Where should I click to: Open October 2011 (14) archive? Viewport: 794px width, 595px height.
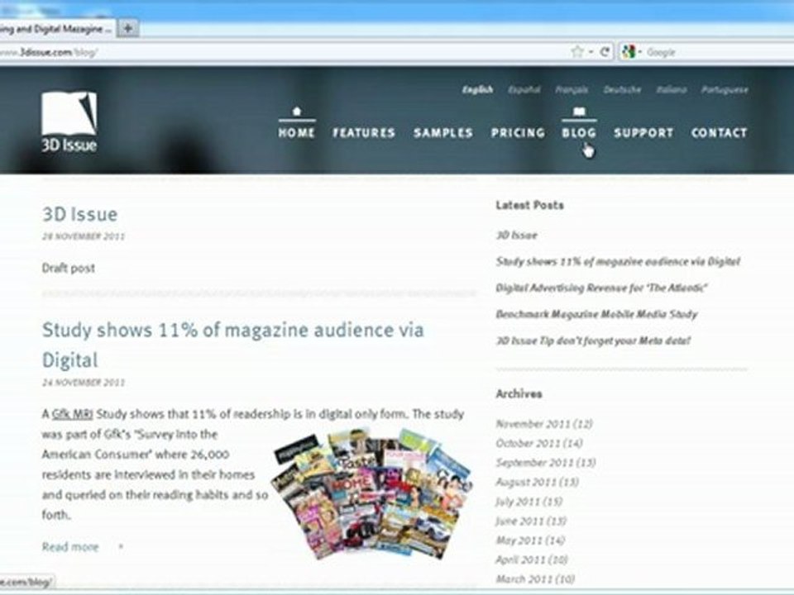point(539,443)
